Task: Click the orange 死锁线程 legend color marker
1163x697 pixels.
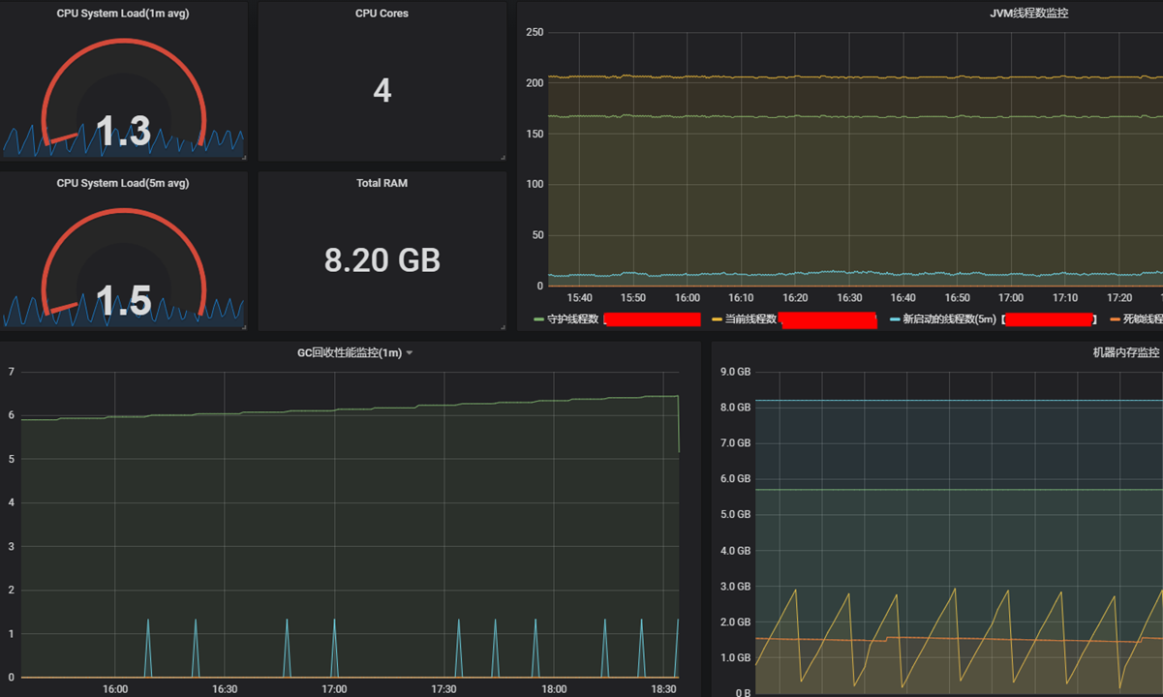Action: click(x=1115, y=319)
